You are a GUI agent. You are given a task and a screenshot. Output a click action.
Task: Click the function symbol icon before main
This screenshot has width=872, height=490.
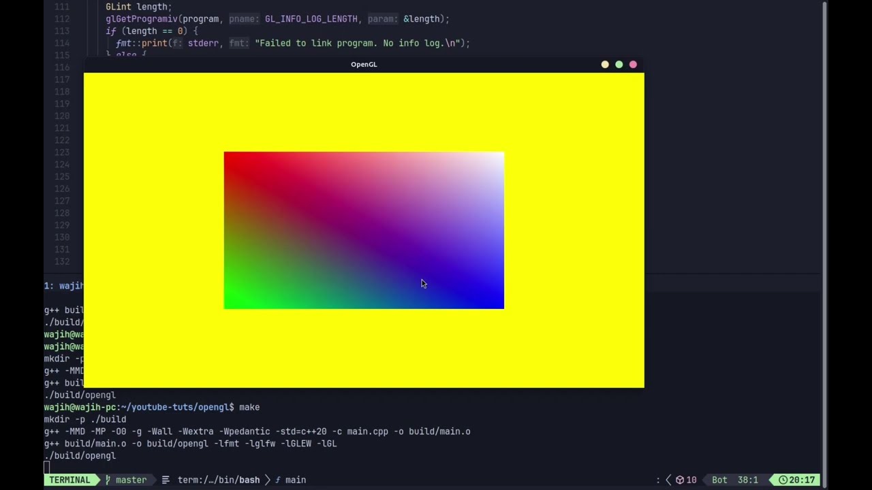278,480
